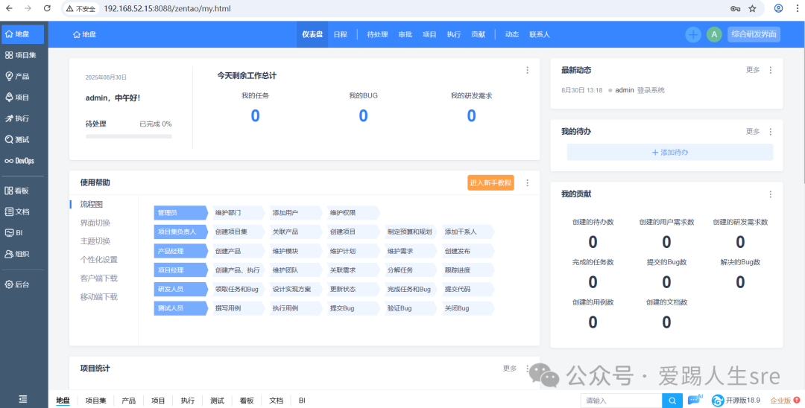The height and width of the screenshot is (408, 805).
Task: Reload the page in the browser
Action: pos(47,8)
